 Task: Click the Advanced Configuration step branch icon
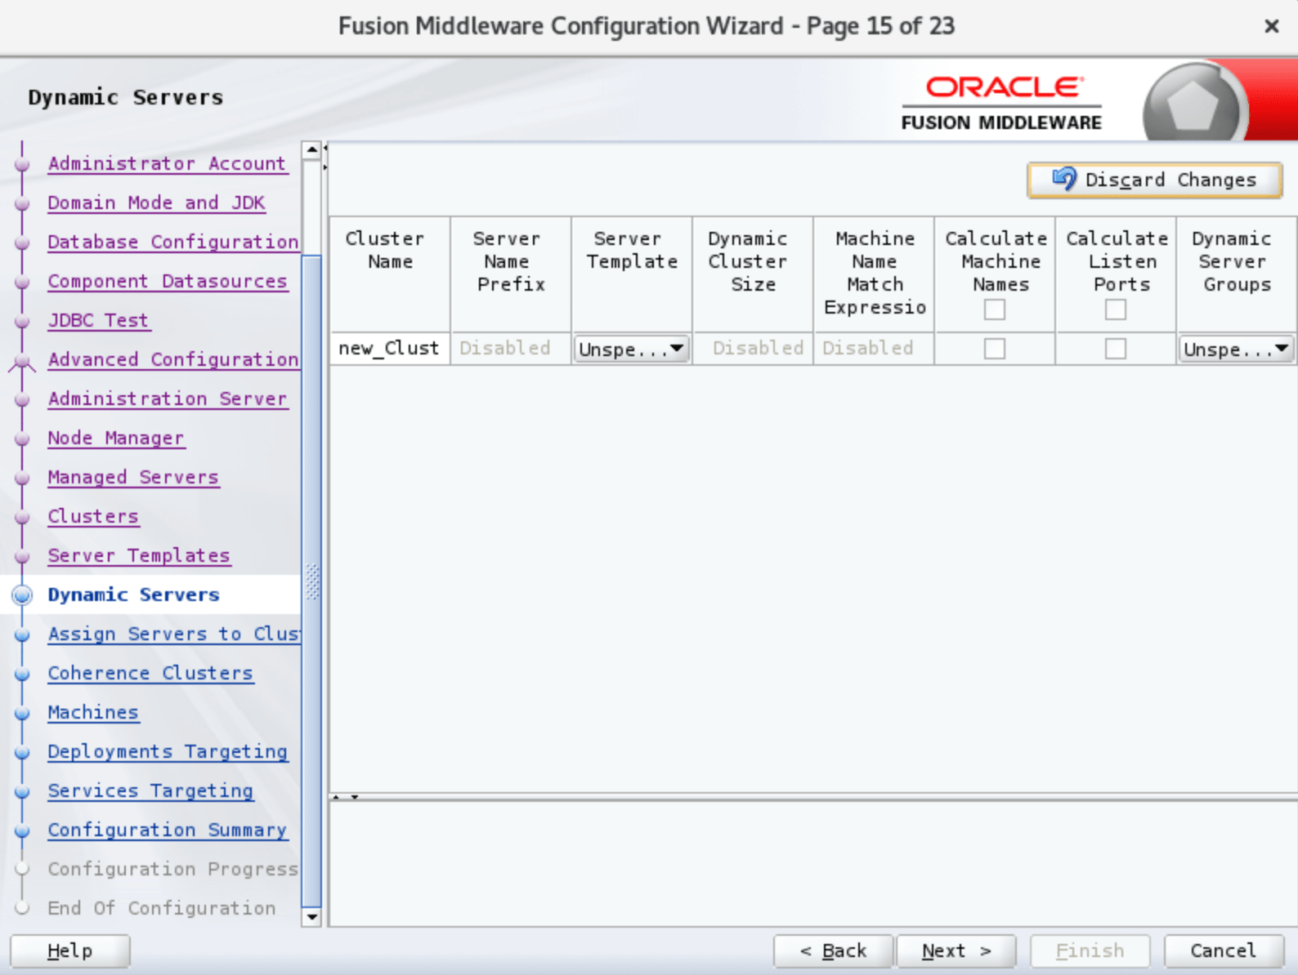click(x=23, y=362)
